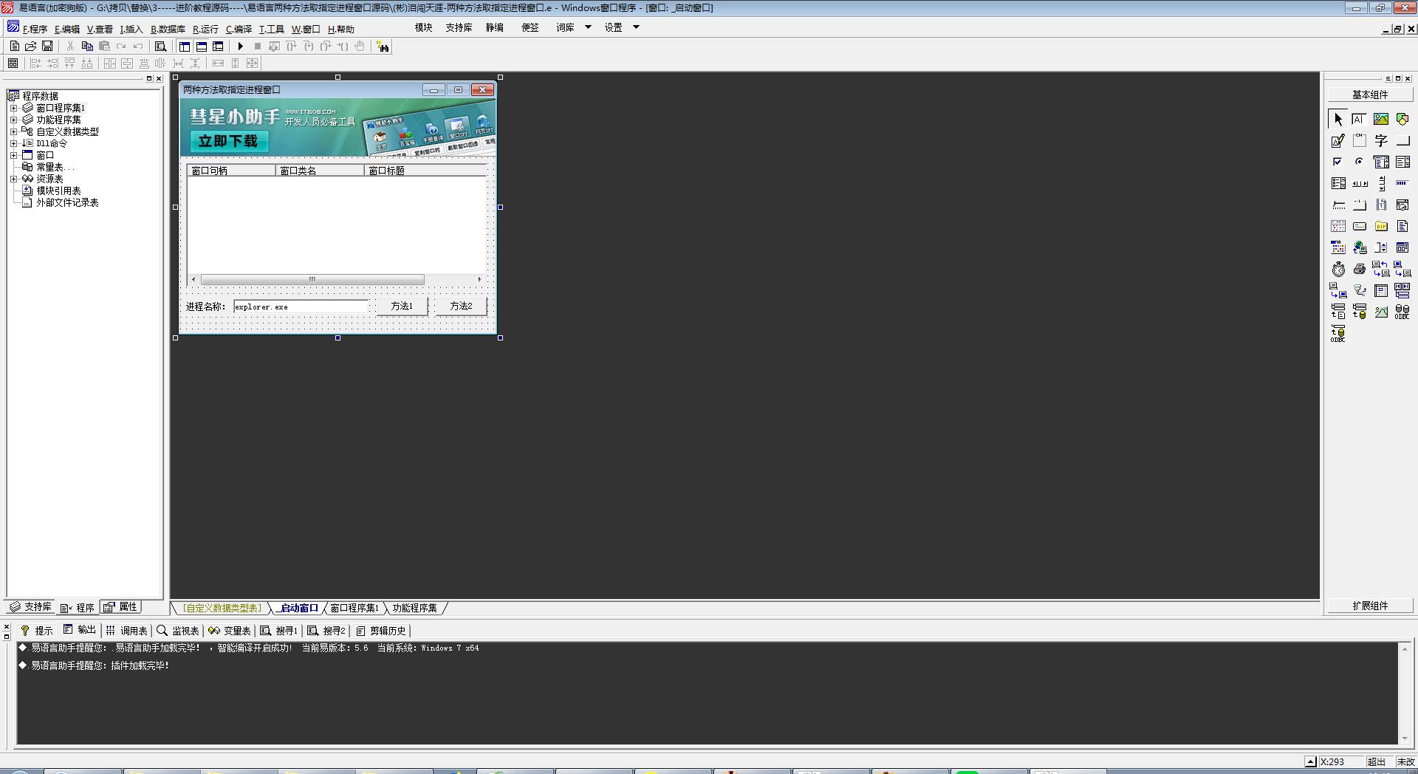The image size is (1418, 774).
Task: Select the 常量表... tree item
Action: (55, 167)
